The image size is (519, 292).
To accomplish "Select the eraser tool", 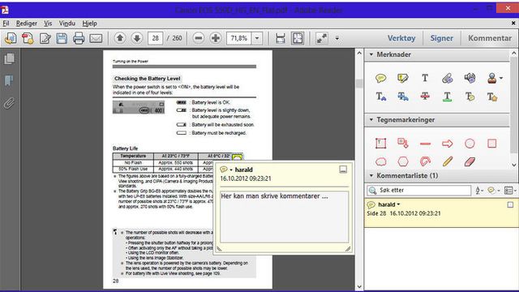I will (x=470, y=161).
